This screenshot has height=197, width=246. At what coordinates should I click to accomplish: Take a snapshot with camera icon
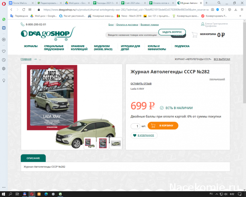tap(212, 10)
